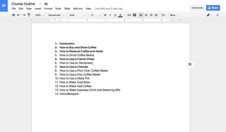Undo the last action

19,15
